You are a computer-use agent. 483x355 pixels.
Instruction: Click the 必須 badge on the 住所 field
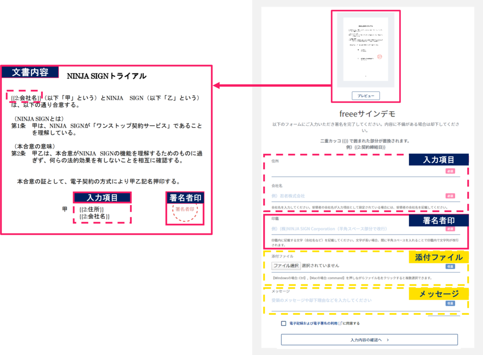point(450,171)
